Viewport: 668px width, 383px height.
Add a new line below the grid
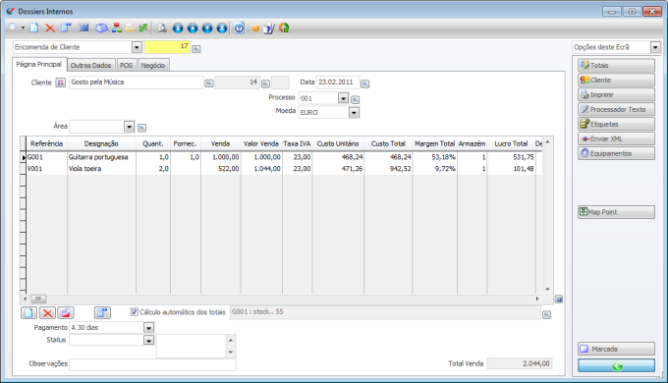pos(28,312)
